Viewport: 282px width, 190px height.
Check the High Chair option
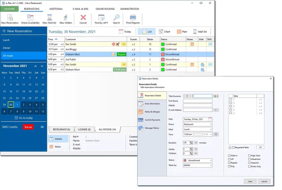(250, 156)
